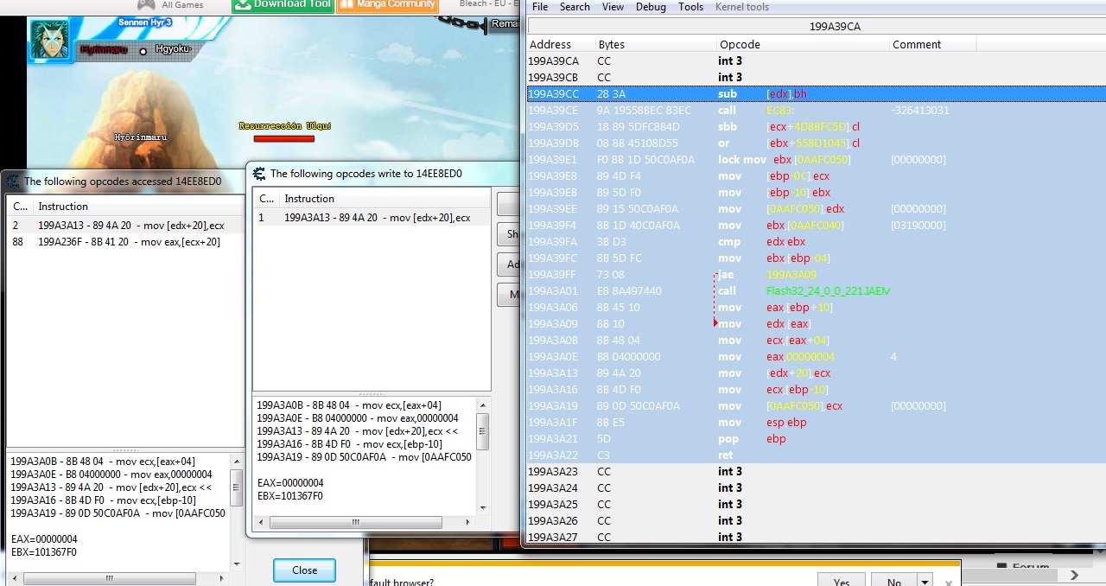1106x586 pixels.
Task: Click the Download Tool green button
Action: (282, 4)
